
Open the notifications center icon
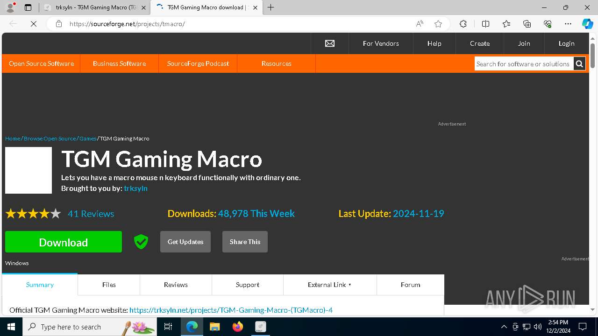tap(583, 327)
